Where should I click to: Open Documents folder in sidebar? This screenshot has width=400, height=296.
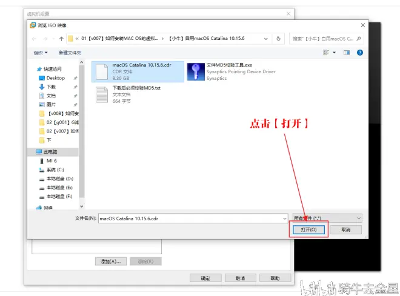coord(48,96)
